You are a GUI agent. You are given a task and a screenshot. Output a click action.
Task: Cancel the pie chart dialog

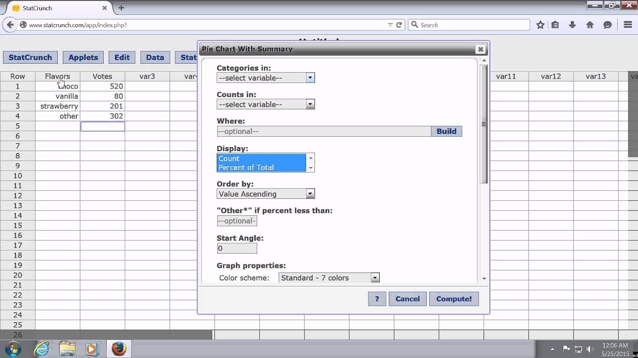[407, 299]
